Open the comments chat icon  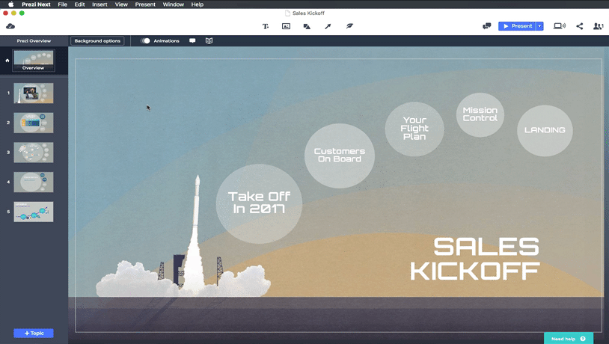(x=486, y=26)
